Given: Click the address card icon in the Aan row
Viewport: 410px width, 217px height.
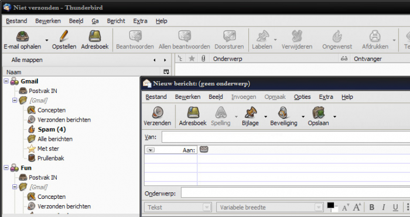Looking at the screenshot, I should coord(204,149).
